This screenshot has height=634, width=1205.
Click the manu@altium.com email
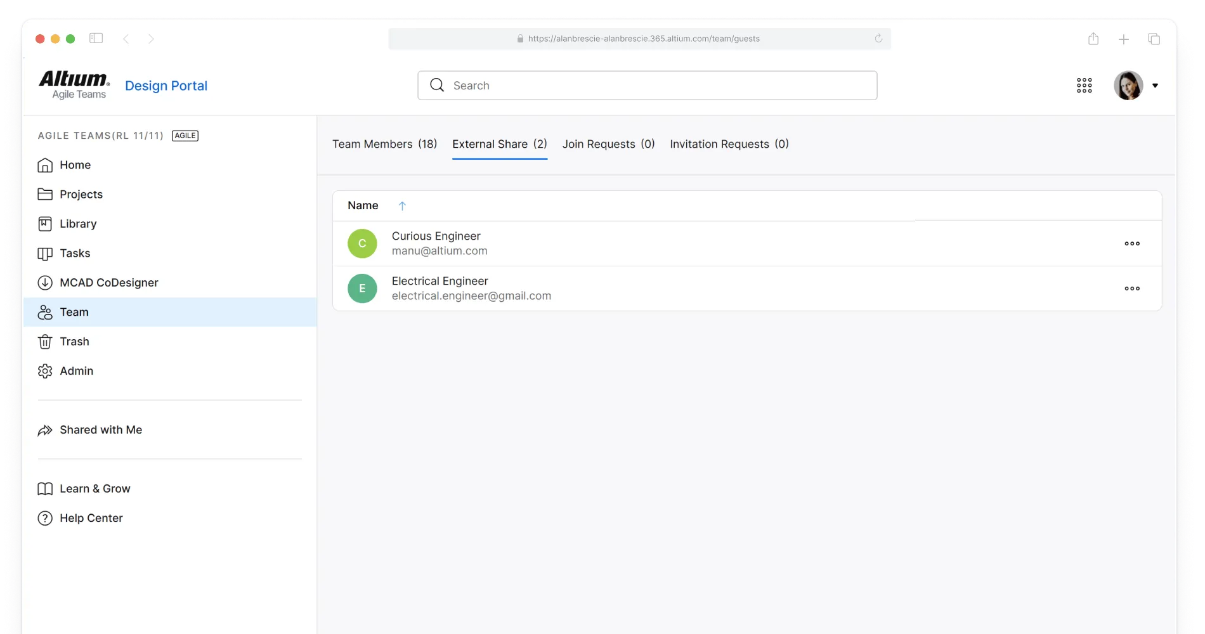[440, 251]
